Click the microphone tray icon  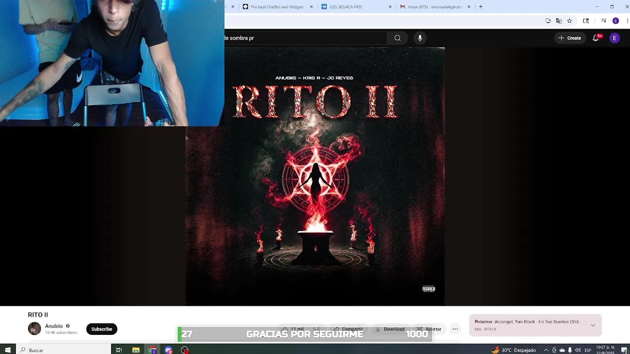570,350
